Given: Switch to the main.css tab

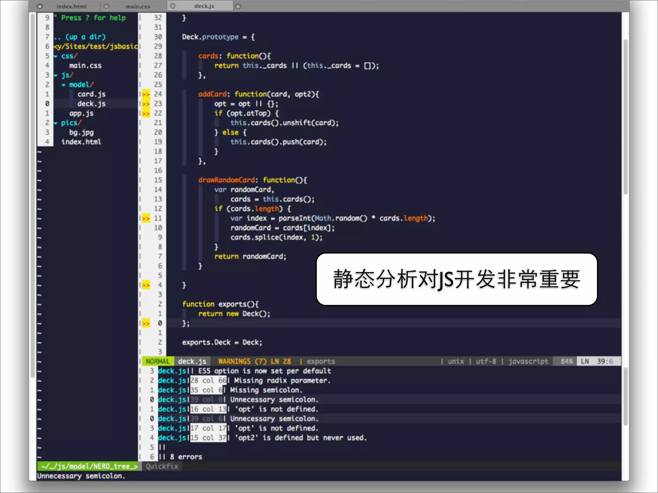Looking at the screenshot, I should point(138,6).
